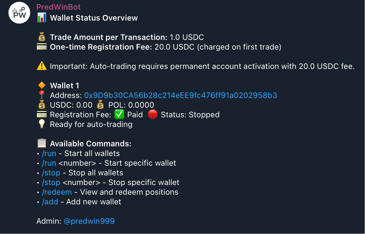Click the green checkmark Paid icon

[x=119, y=115]
